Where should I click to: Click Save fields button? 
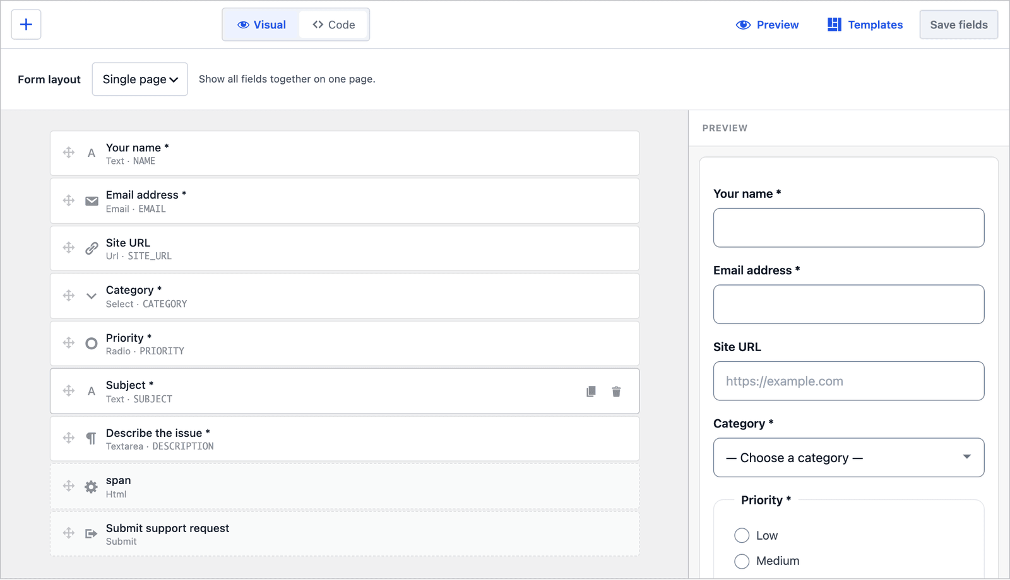(x=958, y=25)
